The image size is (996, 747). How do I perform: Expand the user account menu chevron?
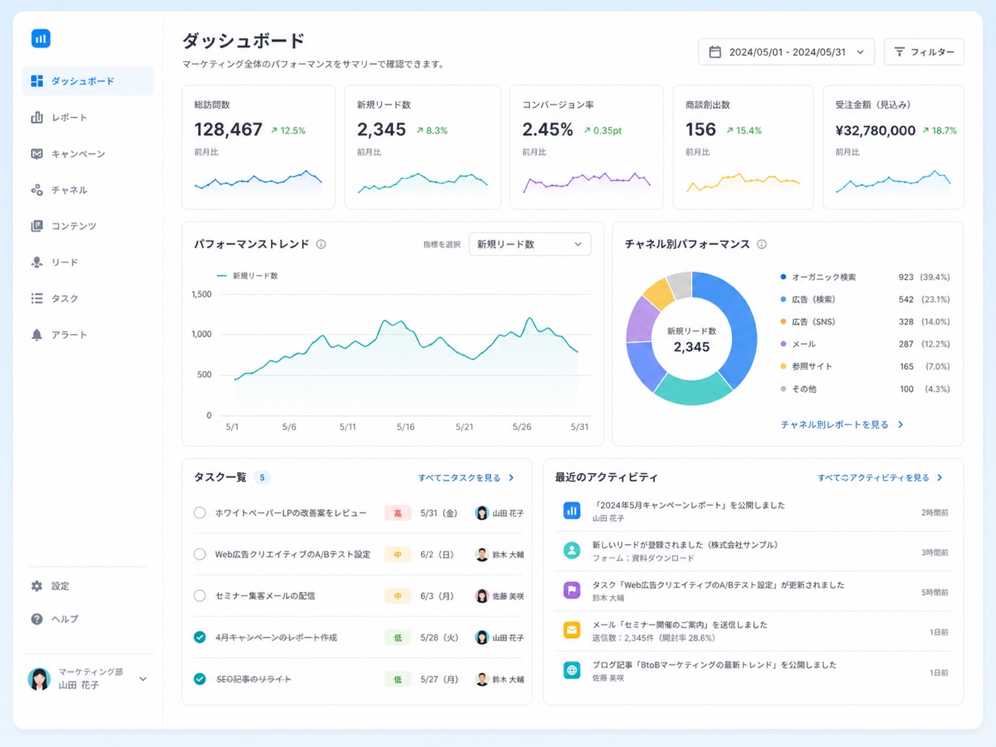(143, 679)
